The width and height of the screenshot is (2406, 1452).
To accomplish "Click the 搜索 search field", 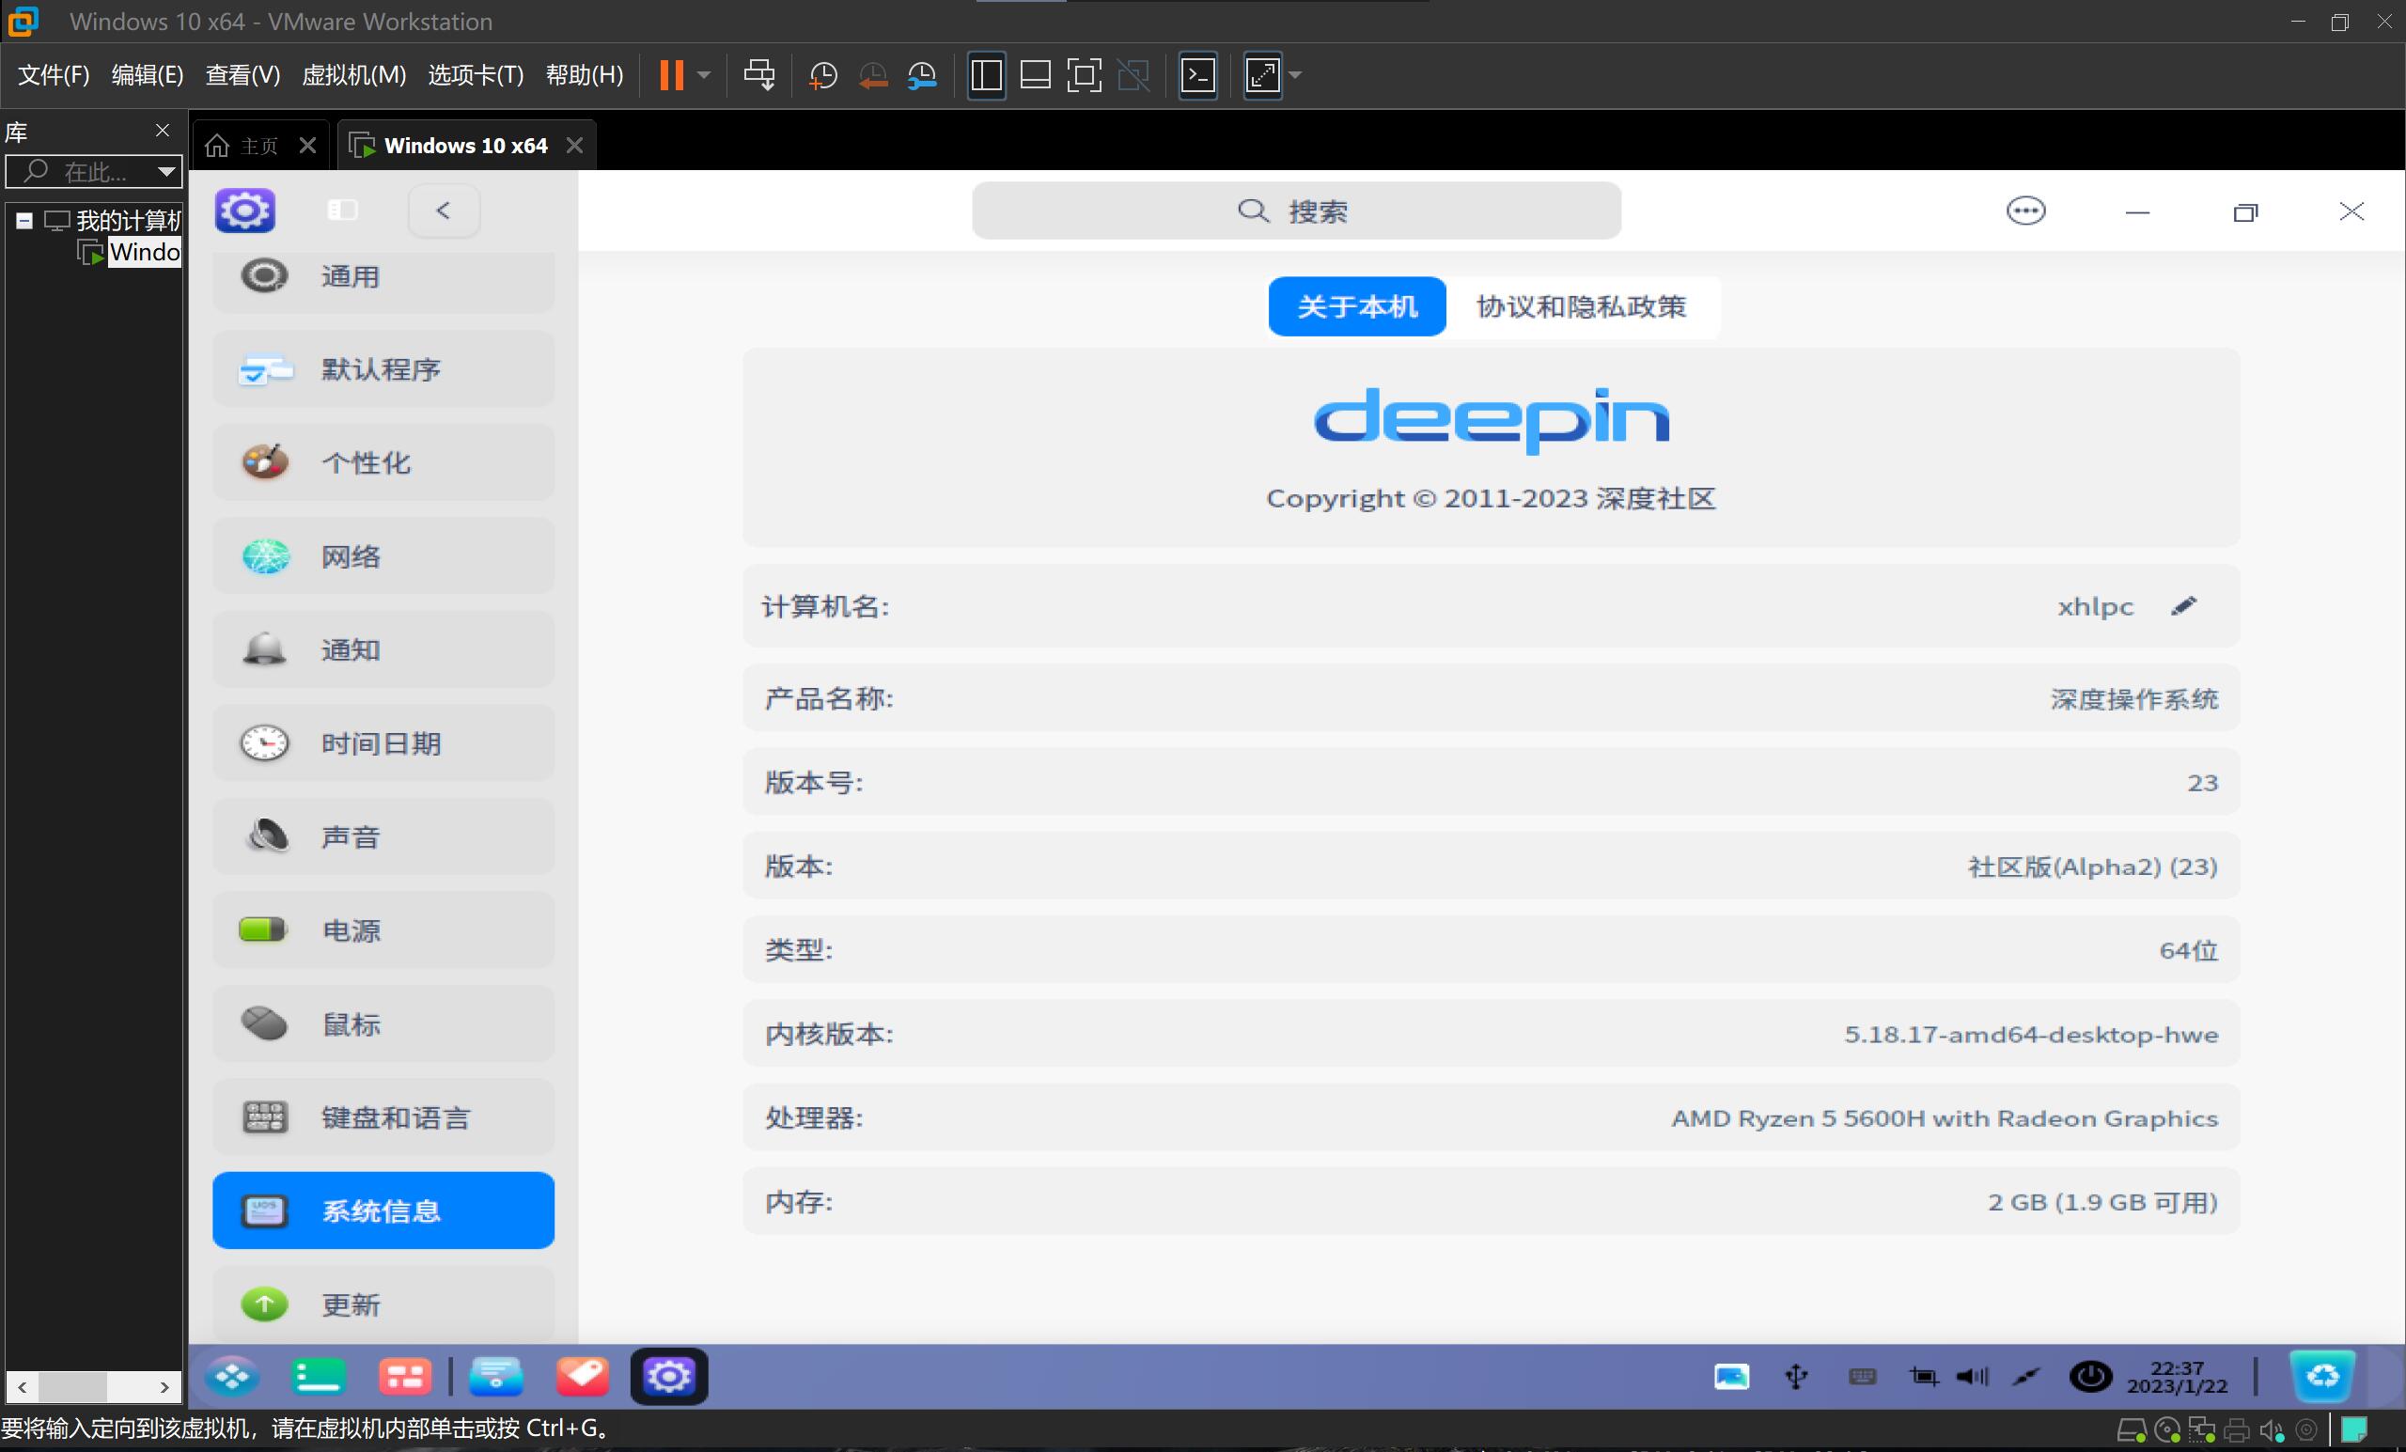I will pyautogui.click(x=1296, y=211).
